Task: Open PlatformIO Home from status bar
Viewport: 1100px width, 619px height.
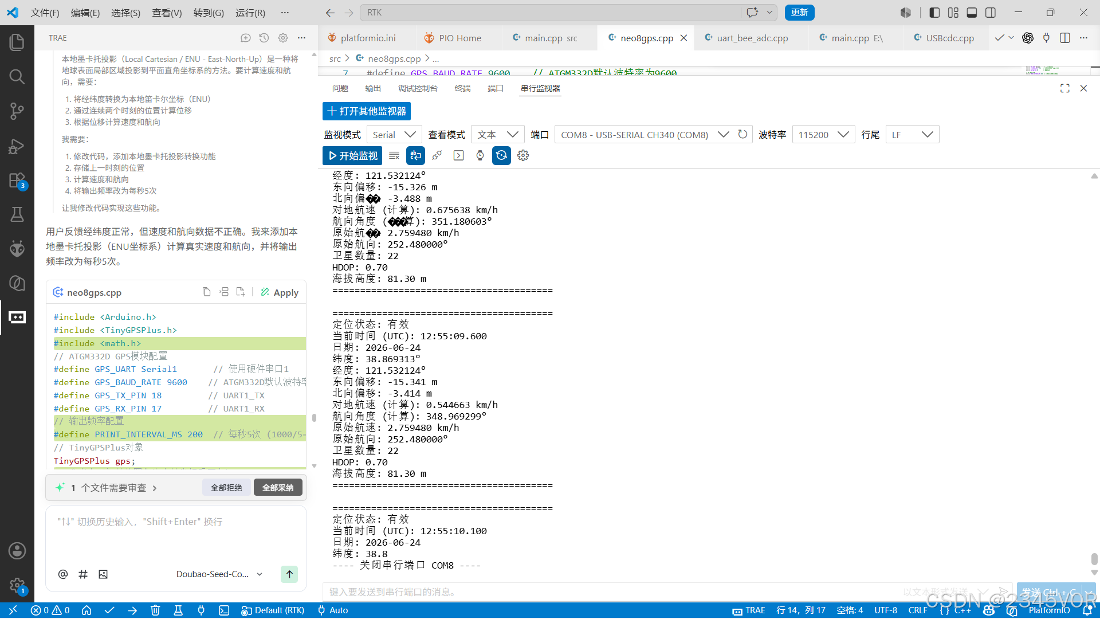Action: 87,610
